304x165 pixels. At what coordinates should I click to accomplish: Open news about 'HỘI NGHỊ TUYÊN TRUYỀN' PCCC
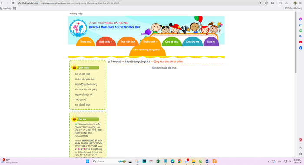(88, 130)
